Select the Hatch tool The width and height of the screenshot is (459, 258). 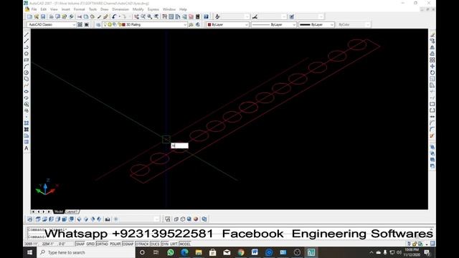(27, 123)
